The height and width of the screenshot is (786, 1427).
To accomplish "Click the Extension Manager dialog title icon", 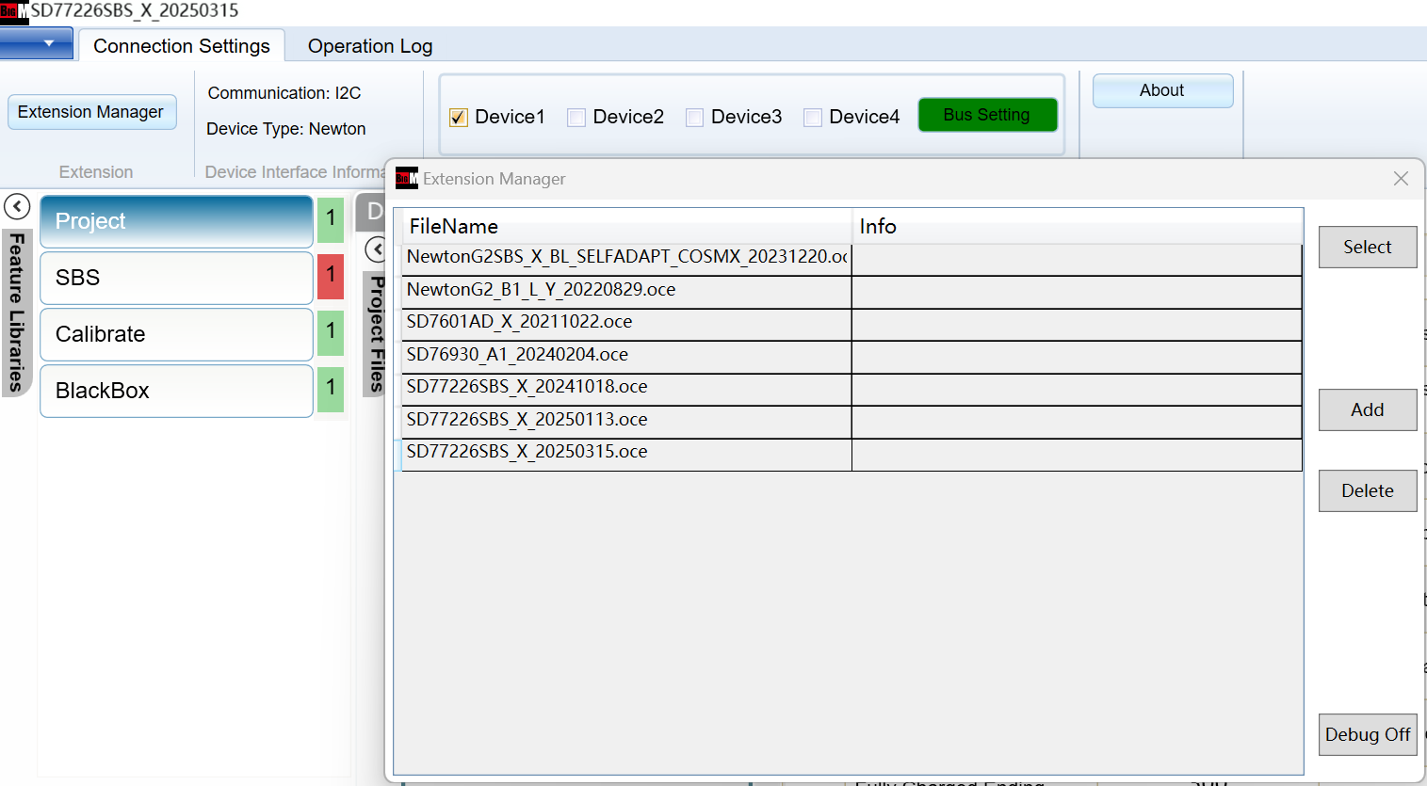I will pyautogui.click(x=407, y=178).
